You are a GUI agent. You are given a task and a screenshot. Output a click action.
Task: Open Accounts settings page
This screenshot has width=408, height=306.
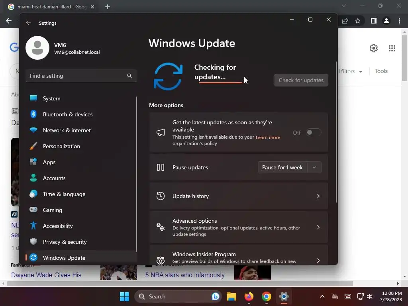[81, 178]
